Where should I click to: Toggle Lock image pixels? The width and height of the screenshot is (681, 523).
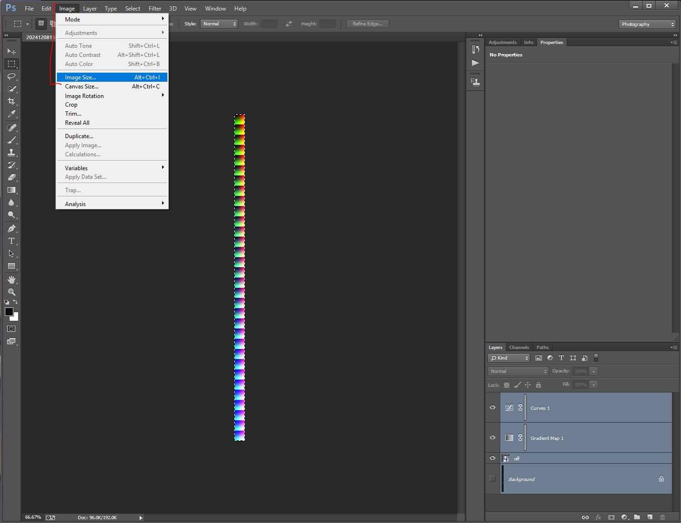[517, 385]
